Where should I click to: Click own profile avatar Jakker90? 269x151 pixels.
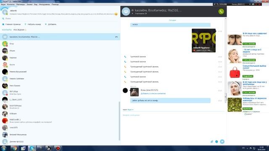(5, 12)
